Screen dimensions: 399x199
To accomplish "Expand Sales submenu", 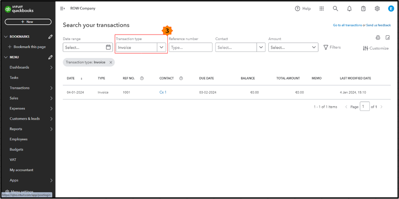I will coord(52,98).
